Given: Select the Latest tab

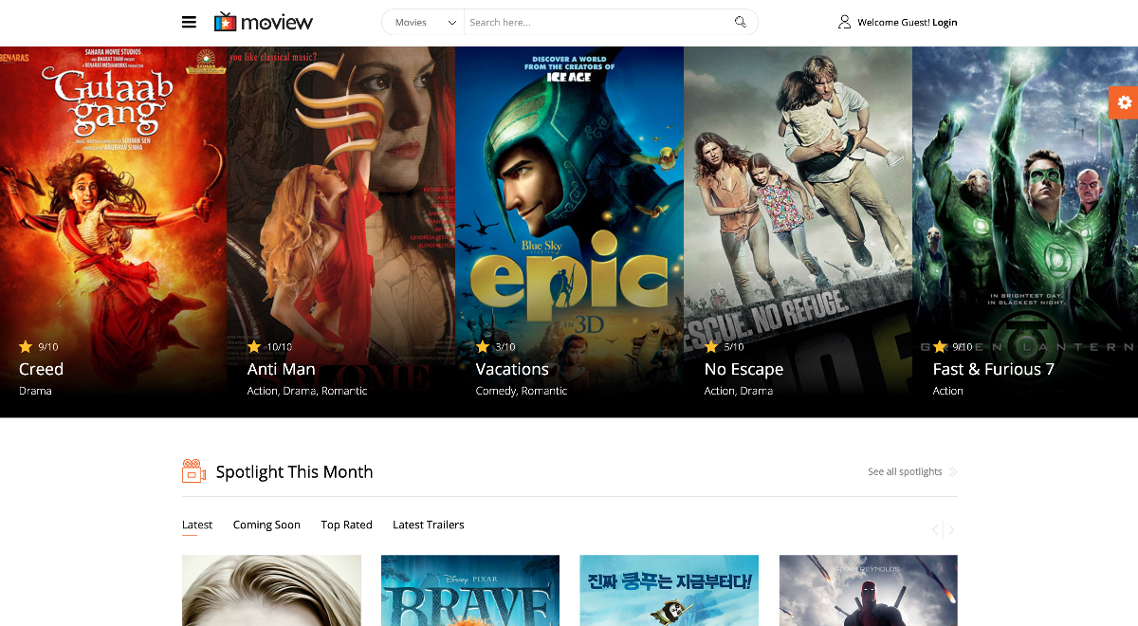Looking at the screenshot, I should point(197,525).
